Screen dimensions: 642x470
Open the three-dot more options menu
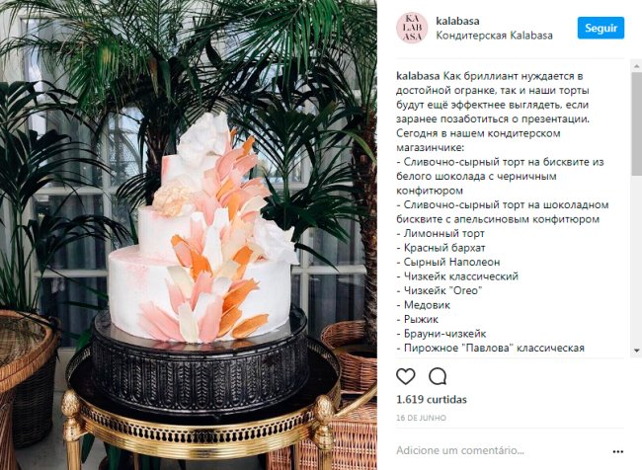(618, 451)
